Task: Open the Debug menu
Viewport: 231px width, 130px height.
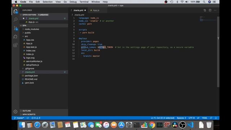Action: point(73,2)
